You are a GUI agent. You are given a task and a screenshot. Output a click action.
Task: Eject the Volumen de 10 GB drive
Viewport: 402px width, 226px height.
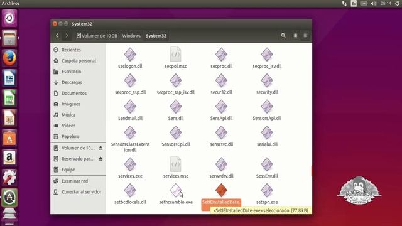(x=100, y=148)
